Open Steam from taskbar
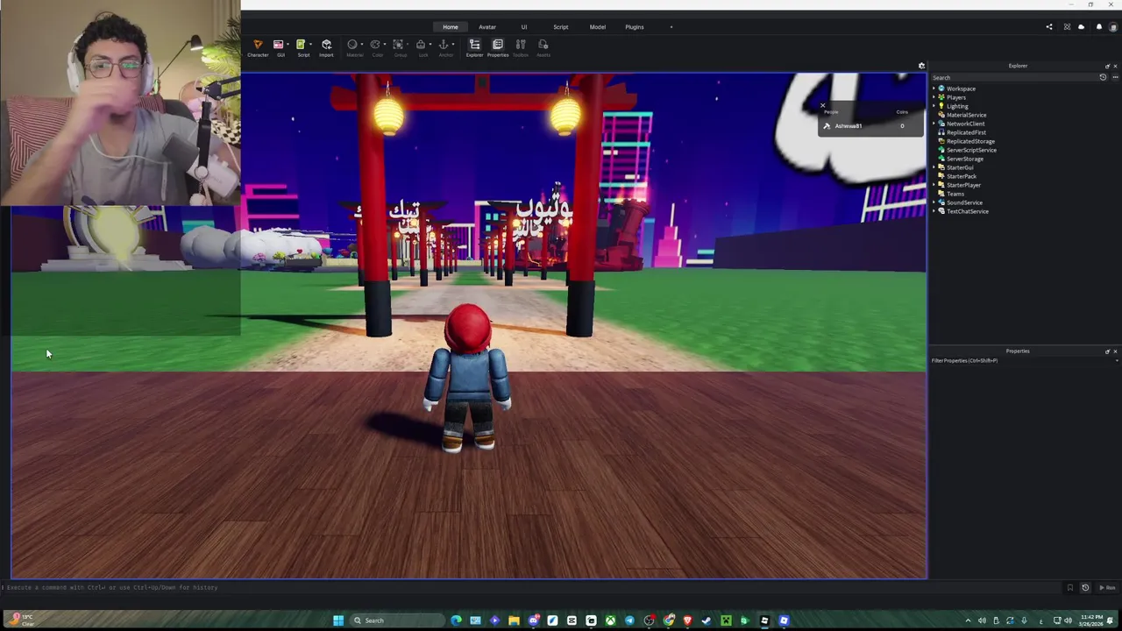The width and height of the screenshot is (1122, 631). click(707, 620)
